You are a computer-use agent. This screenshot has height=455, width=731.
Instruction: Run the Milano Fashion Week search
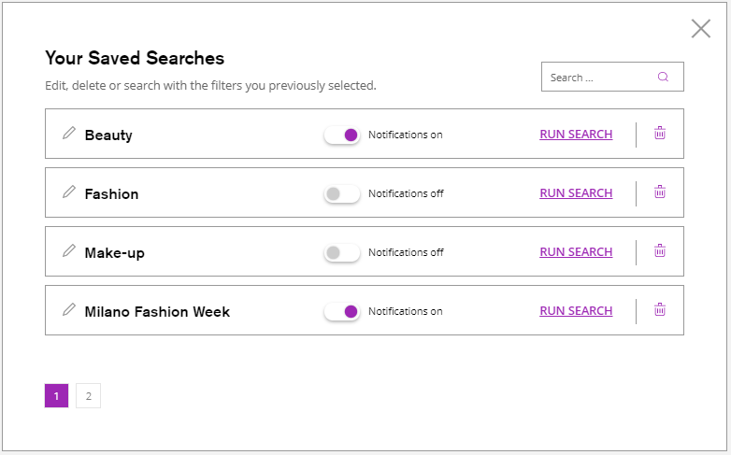tap(576, 311)
